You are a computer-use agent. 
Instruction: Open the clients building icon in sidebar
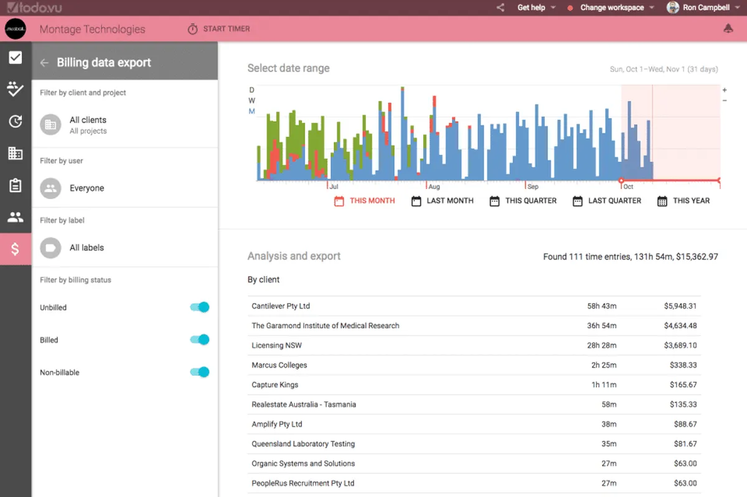(x=16, y=153)
